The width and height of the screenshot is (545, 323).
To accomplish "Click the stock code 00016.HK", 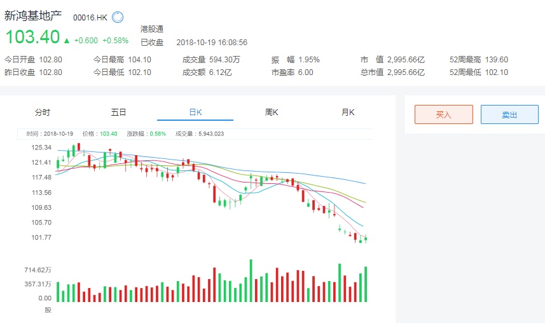I will pos(90,18).
